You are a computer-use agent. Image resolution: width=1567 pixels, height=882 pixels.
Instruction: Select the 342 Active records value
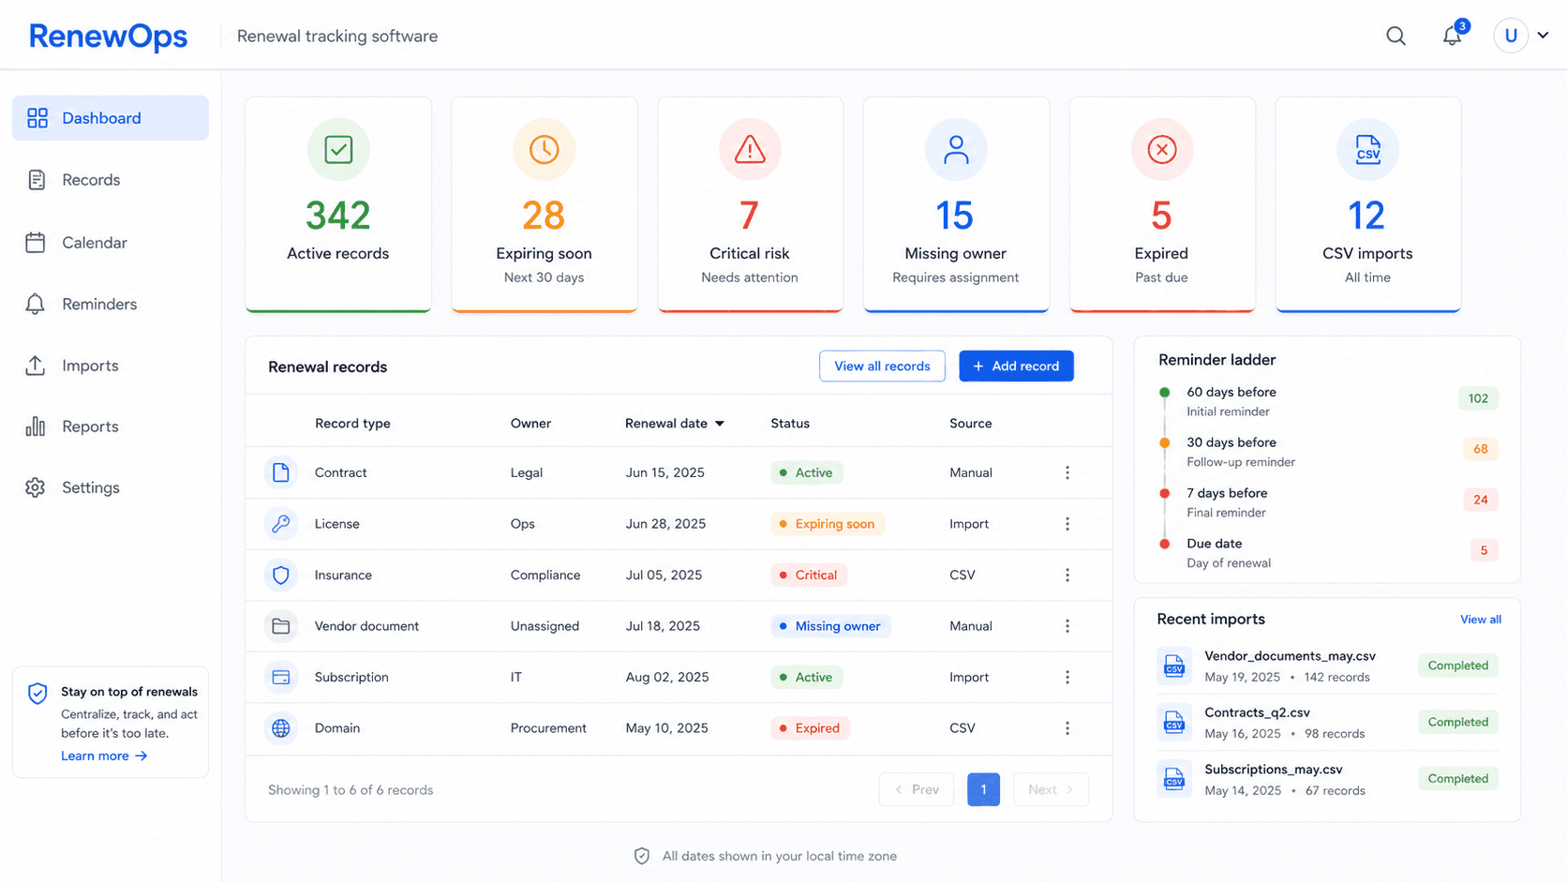pos(338,216)
